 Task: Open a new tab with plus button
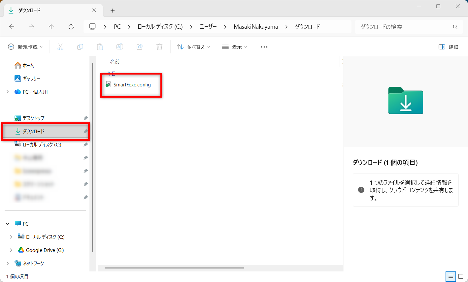(113, 11)
